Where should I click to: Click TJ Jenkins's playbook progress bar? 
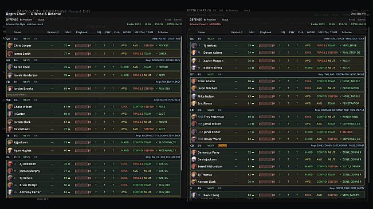(x=266, y=46)
